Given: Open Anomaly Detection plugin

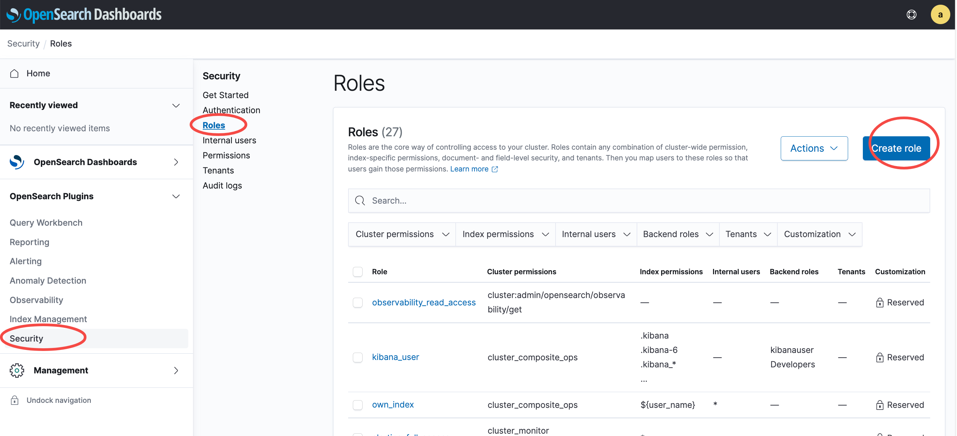Looking at the screenshot, I should coord(48,280).
